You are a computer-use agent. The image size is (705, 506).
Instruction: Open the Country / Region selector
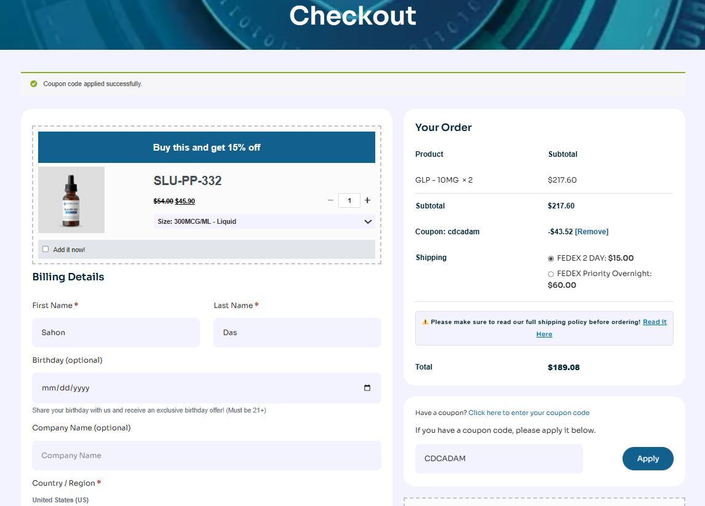(x=60, y=499)
